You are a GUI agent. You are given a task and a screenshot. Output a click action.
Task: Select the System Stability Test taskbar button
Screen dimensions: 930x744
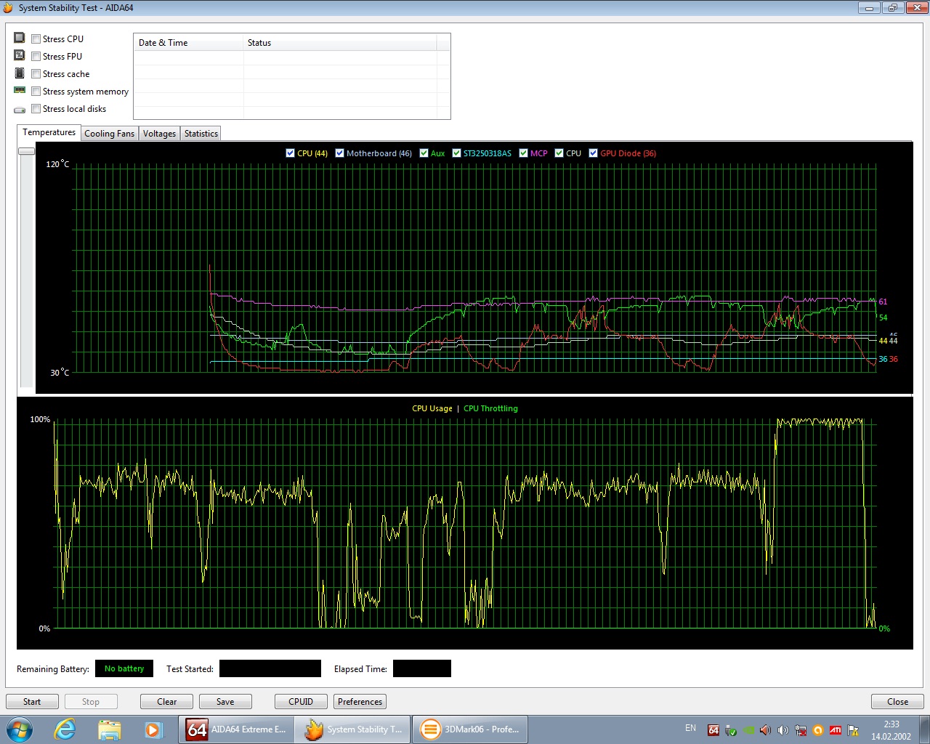pyautogui.click(x=352, y=729)
